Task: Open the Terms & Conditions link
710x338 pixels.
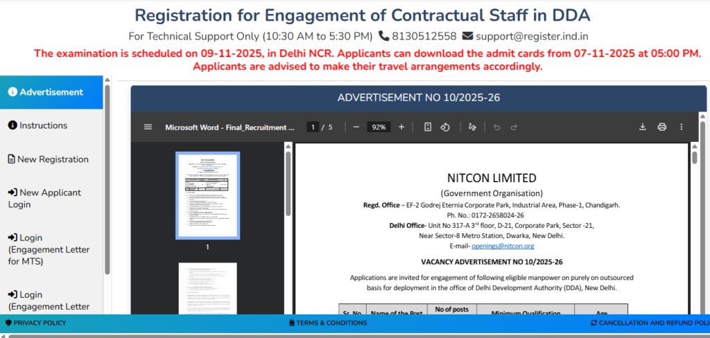Action: tap(328, 323)
